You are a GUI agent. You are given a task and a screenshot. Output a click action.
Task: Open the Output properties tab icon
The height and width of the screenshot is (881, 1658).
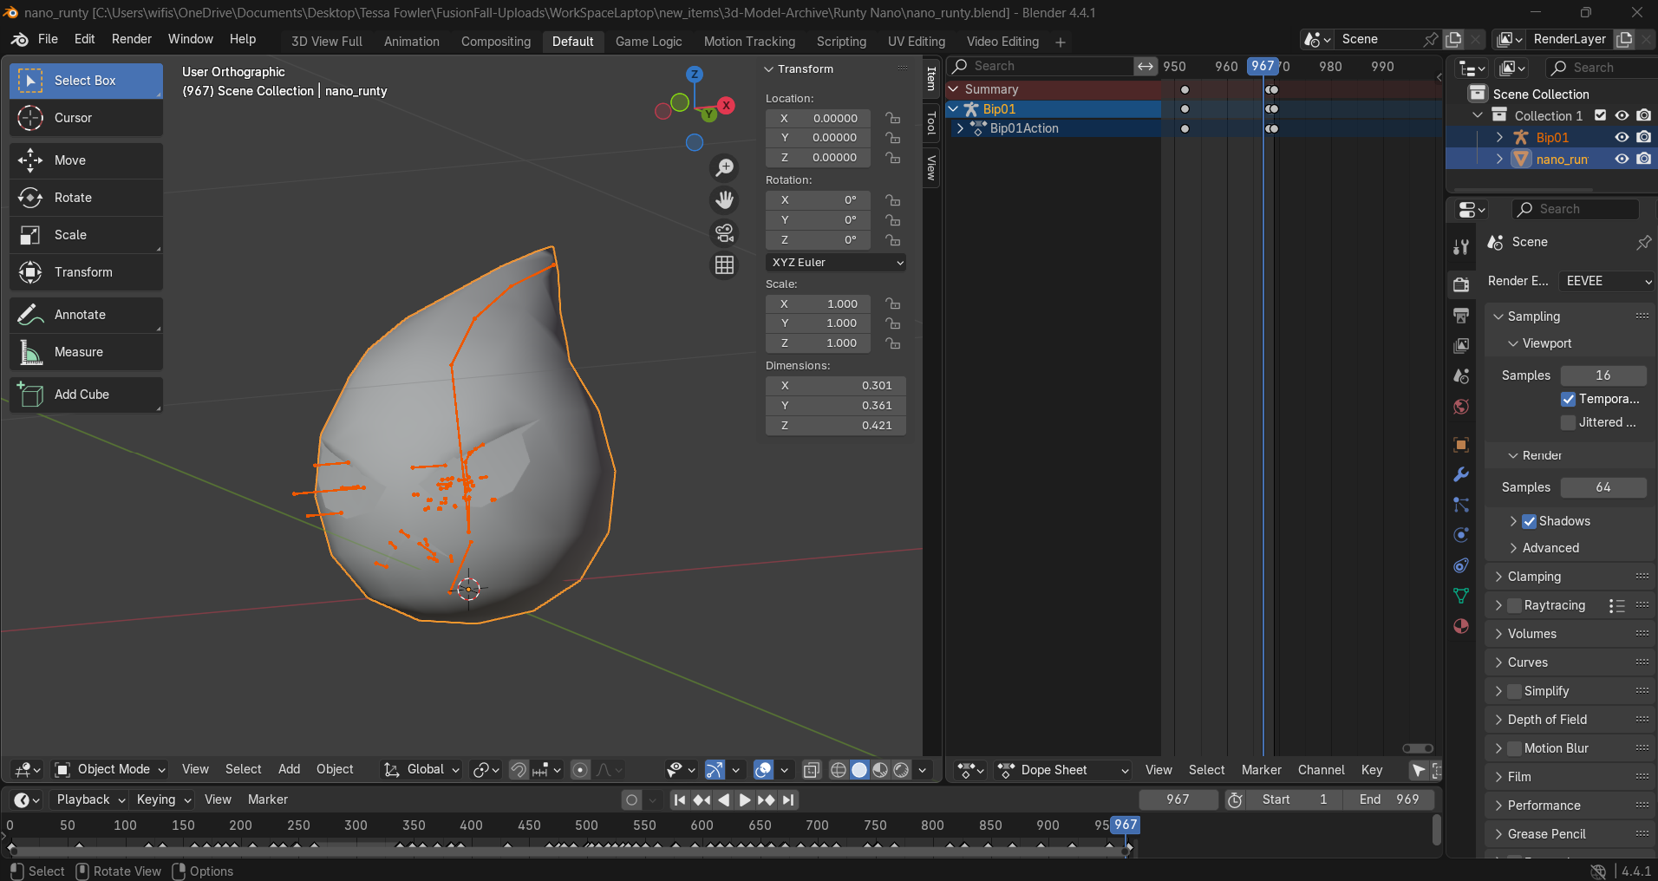coord(1461,315)
